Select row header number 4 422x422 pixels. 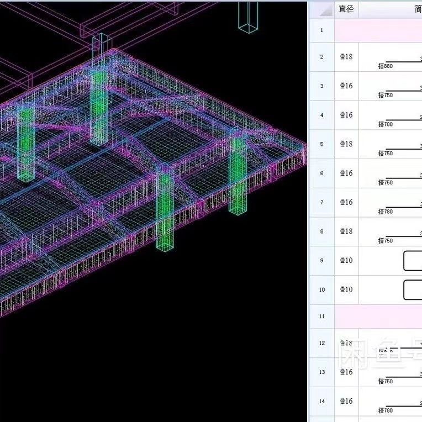[322, 115]
